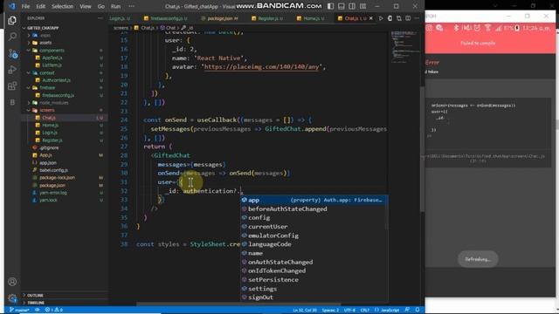Open AppText.js in the explorer
The height and width of the screenshot is (314, 559).
pyautogui.click(x=52, y=58)
